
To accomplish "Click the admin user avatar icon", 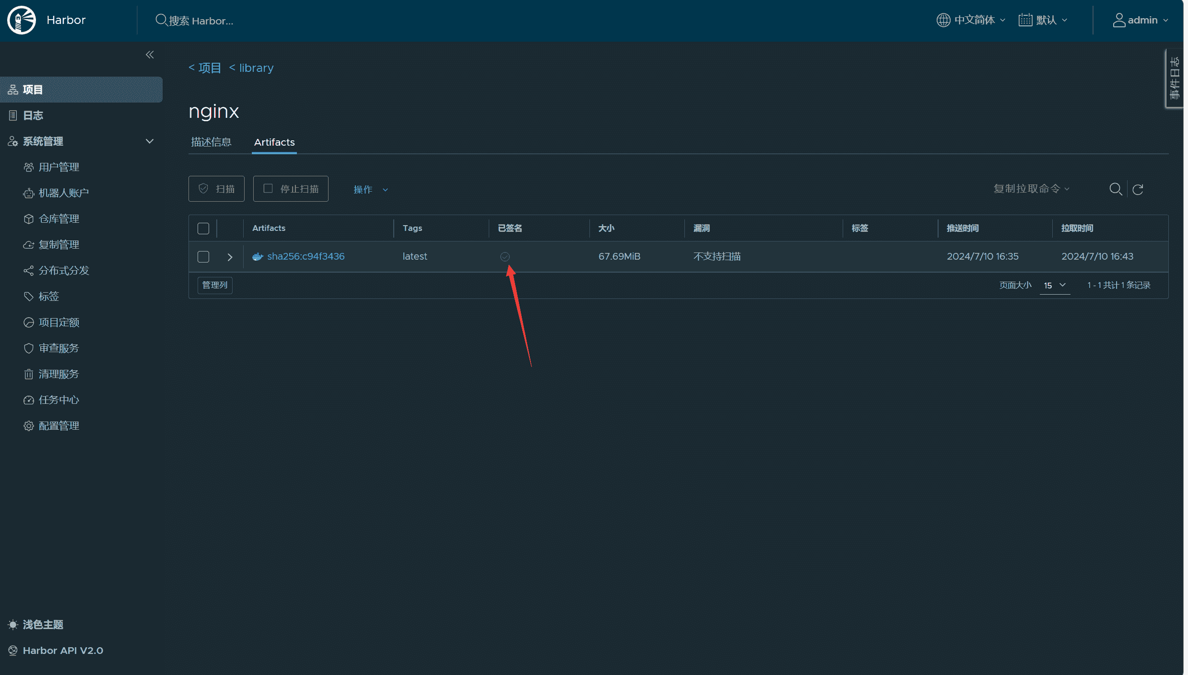I will (x=1119, y=20).
